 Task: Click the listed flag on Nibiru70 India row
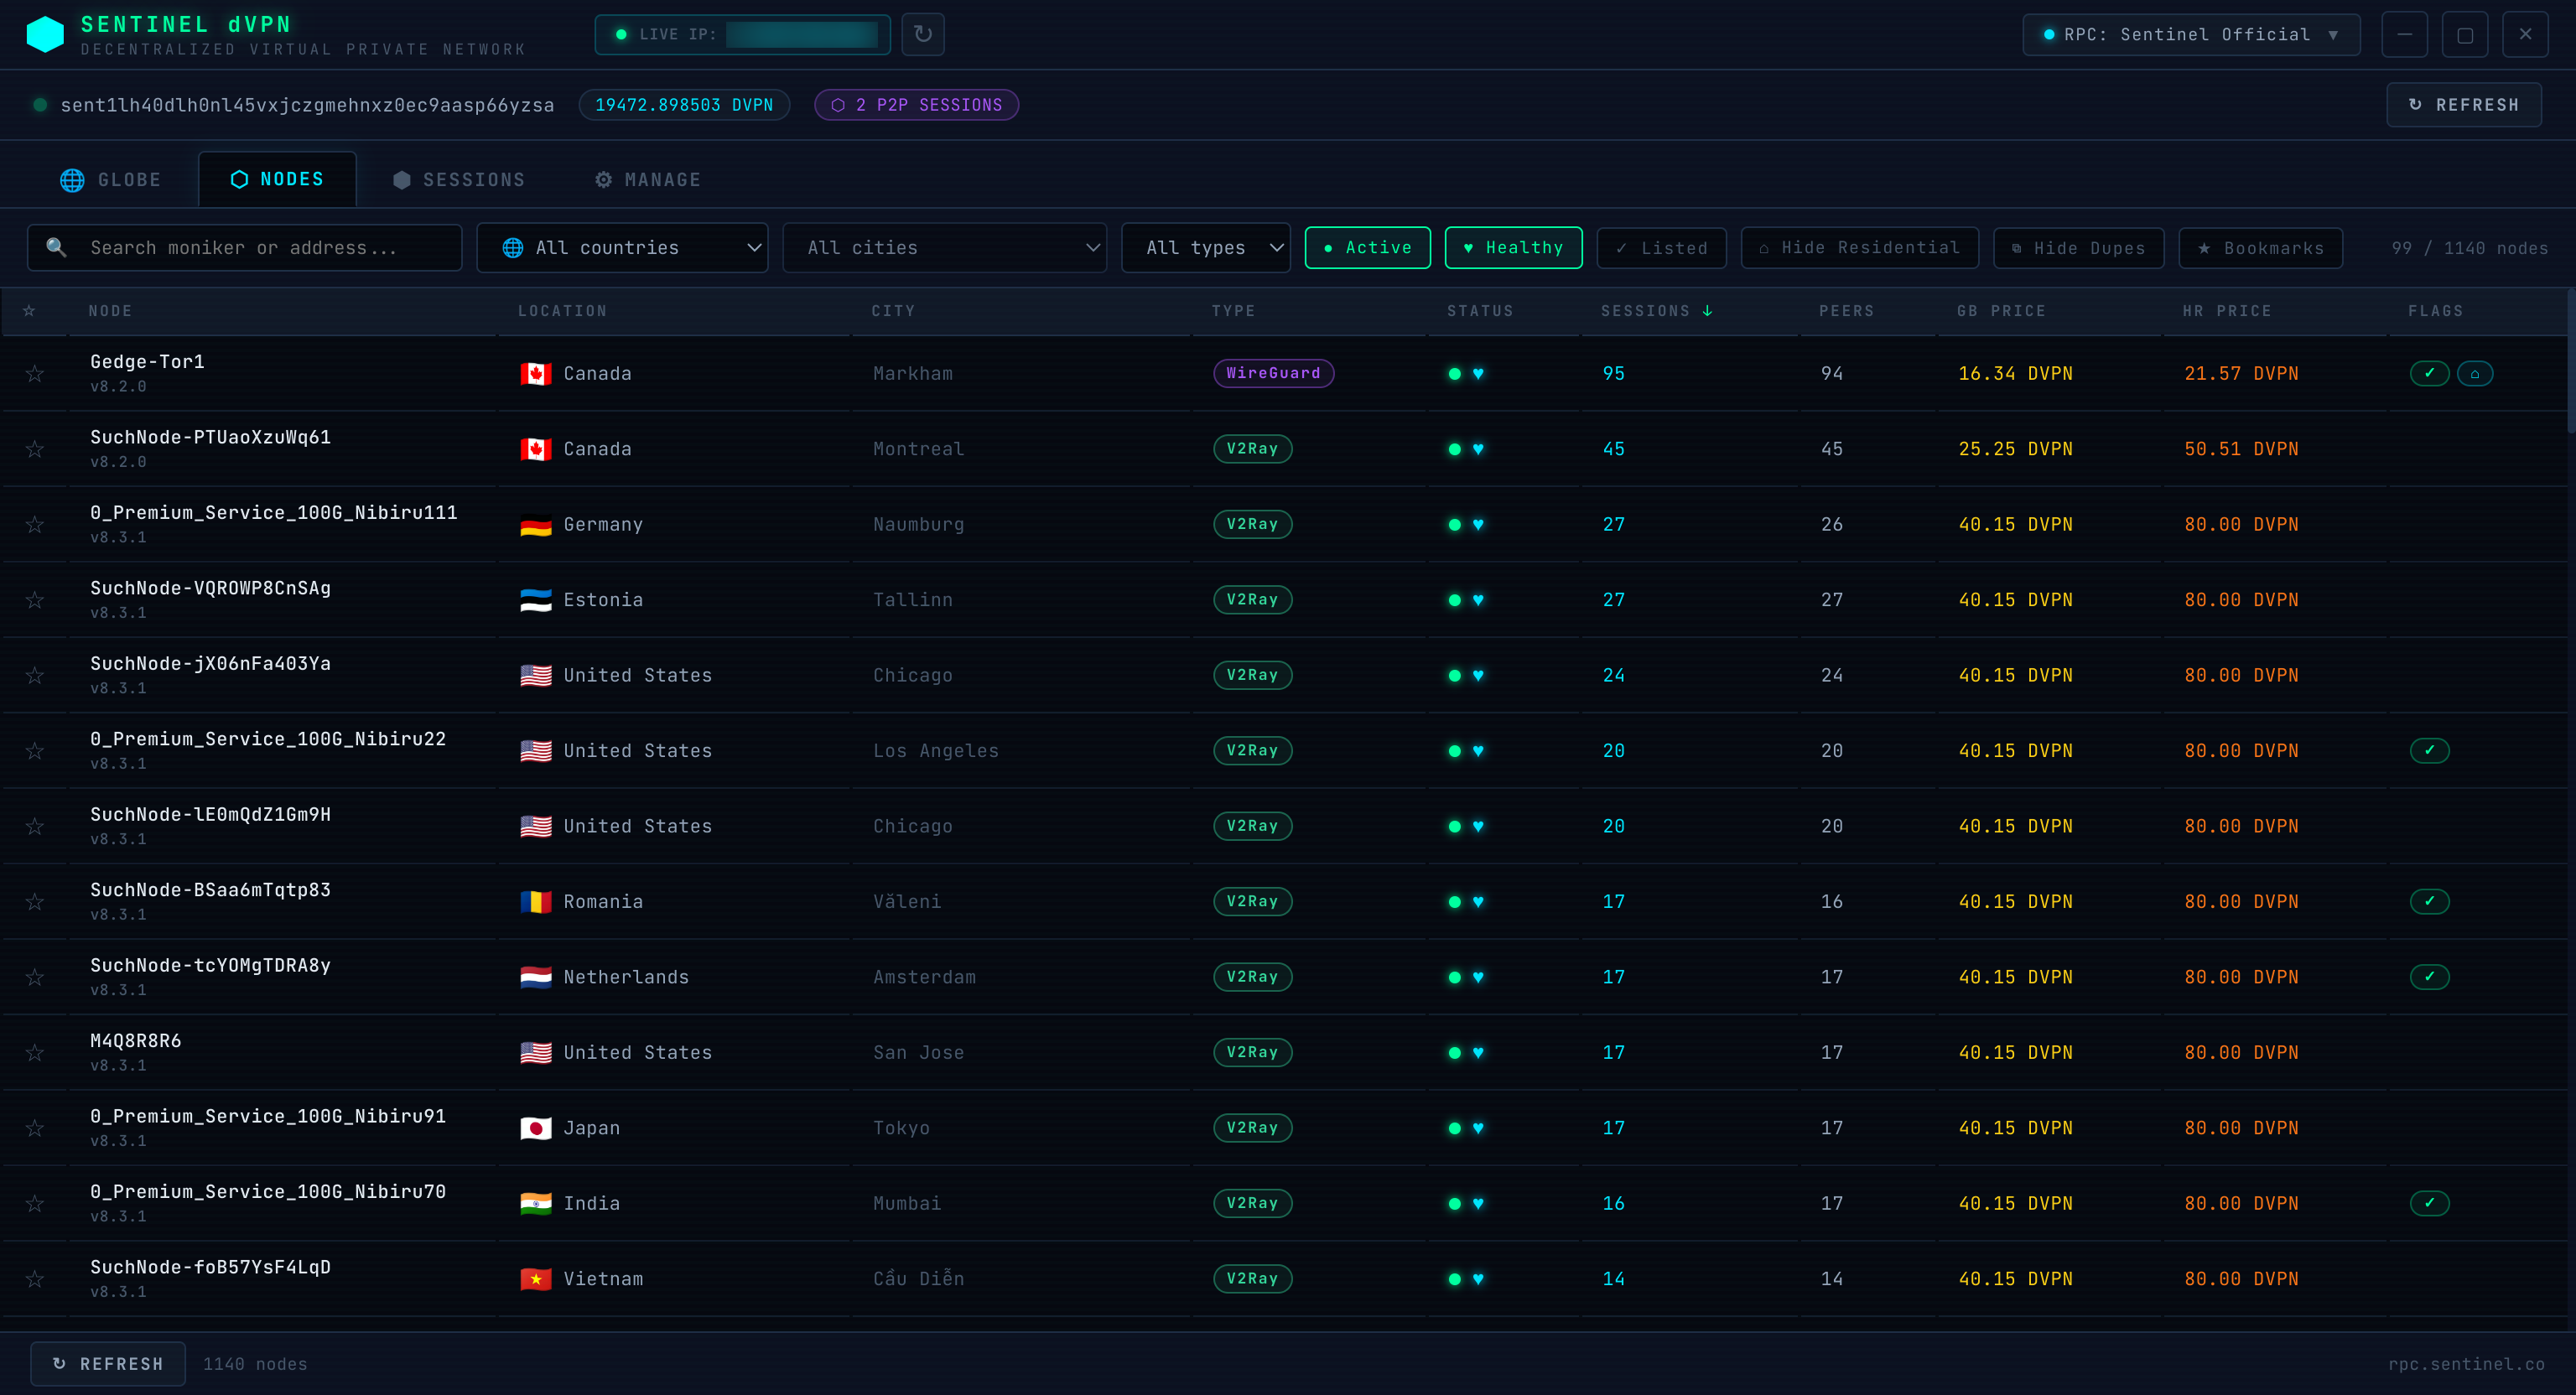click(x=2429, y=1204)
